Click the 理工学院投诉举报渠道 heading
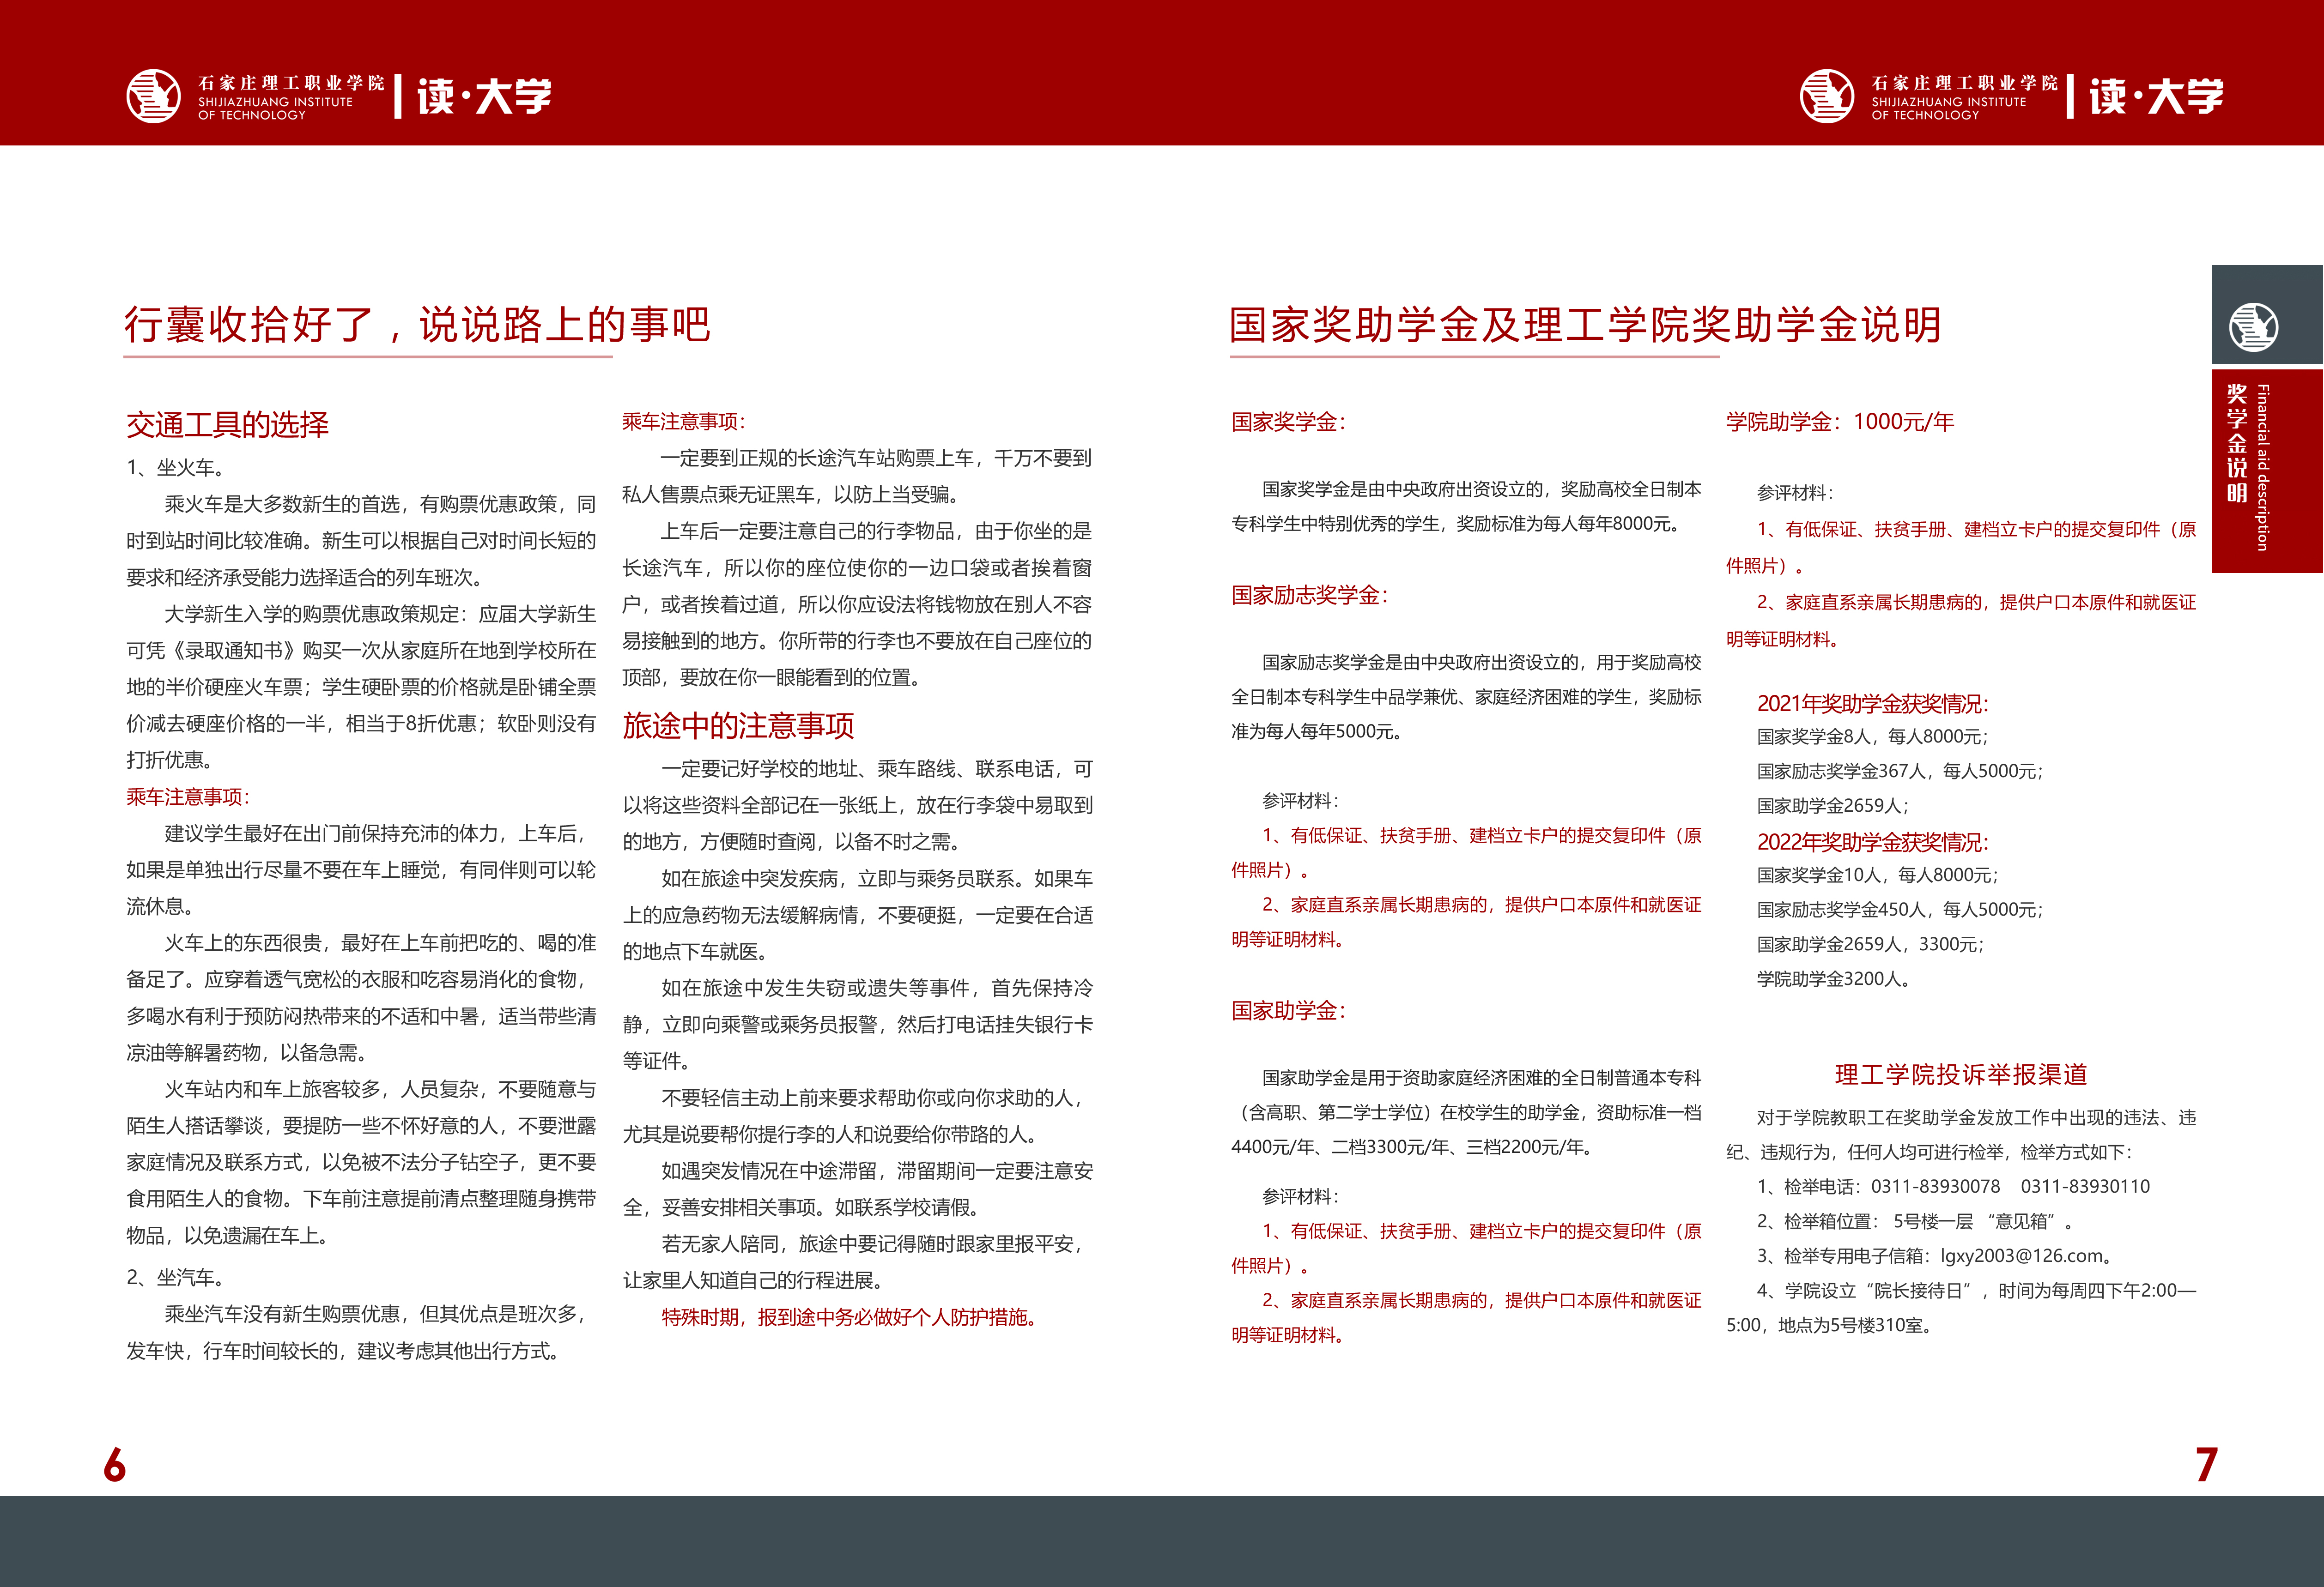 (x=1961, y=1074)
